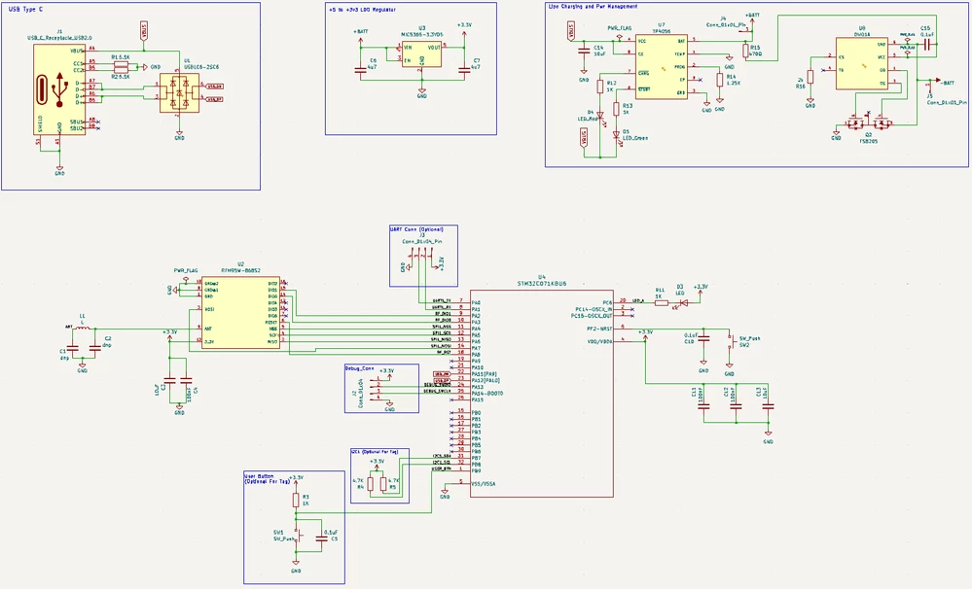
Task: Click resistor R4 4.7K pull-up
Action: pyautogui.click(x=370, y=484)
